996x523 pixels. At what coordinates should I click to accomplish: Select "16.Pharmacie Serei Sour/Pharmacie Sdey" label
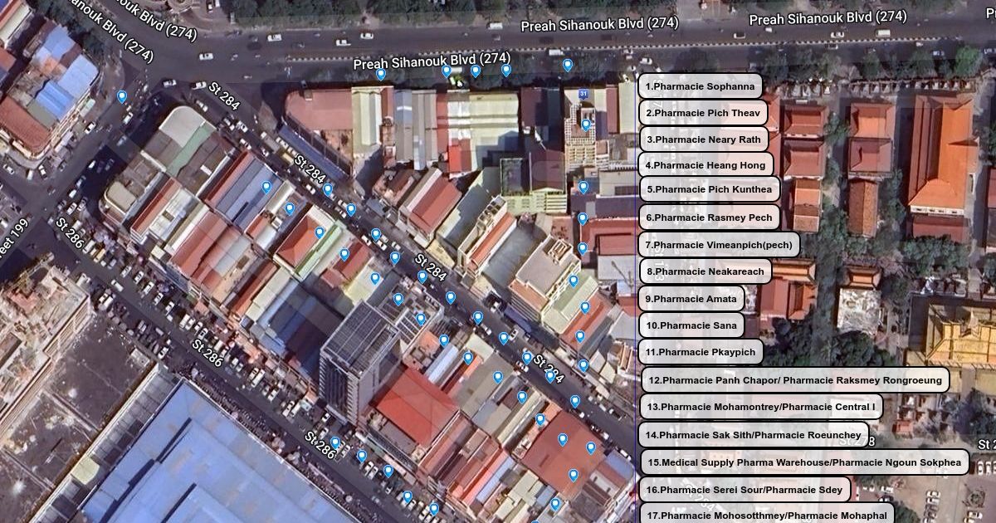745,490
